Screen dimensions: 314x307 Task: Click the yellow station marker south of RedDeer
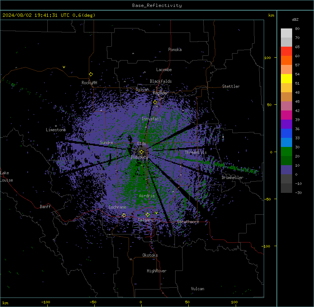tap(155, 102)
